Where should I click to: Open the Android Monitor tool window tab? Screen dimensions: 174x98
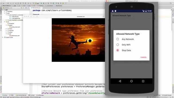21,95
